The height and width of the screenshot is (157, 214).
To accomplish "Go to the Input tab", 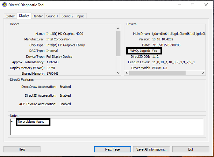I will coord(80,16).
